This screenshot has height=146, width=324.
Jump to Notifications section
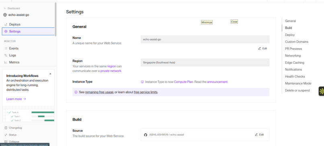[x=293, y=69]
